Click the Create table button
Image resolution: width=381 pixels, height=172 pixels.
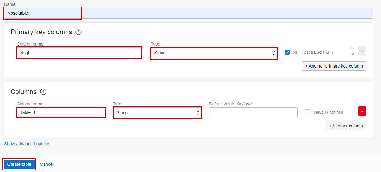[19, 164]
